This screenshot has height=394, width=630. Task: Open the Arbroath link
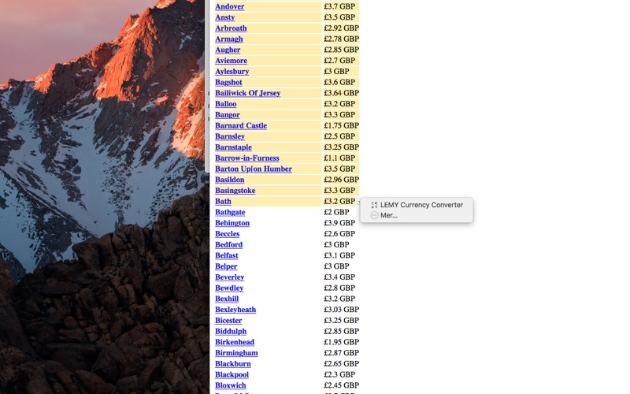231,28
